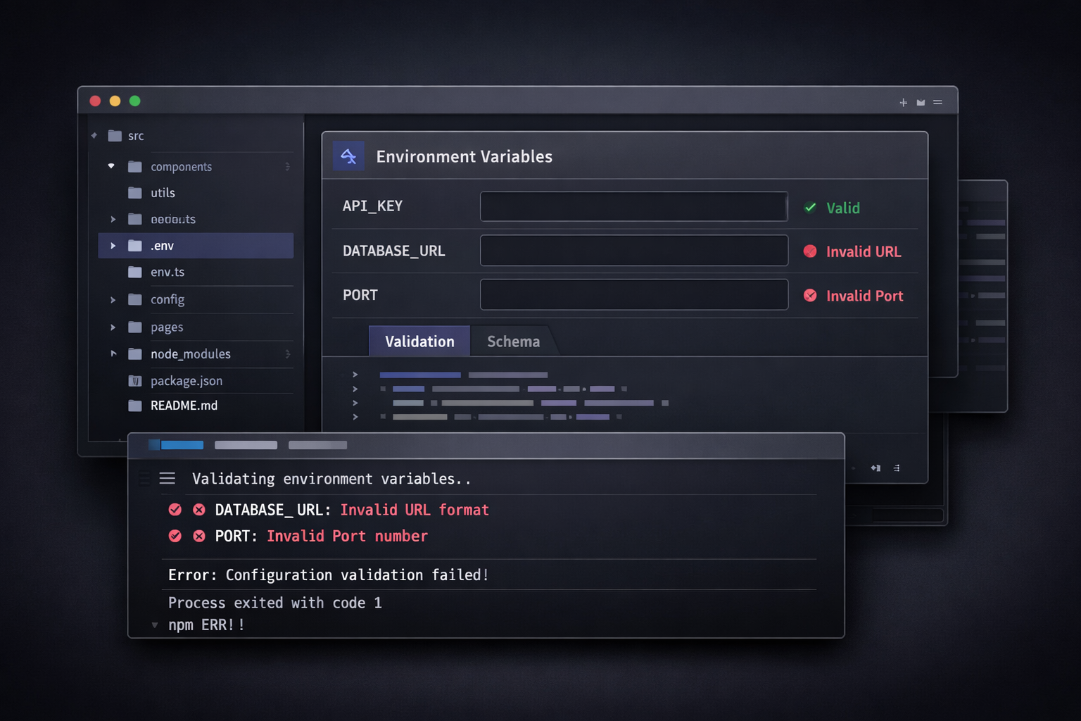The image size is (1081, 721).
Task: Switch to the Validation tab
Action: tap(419, 341)
